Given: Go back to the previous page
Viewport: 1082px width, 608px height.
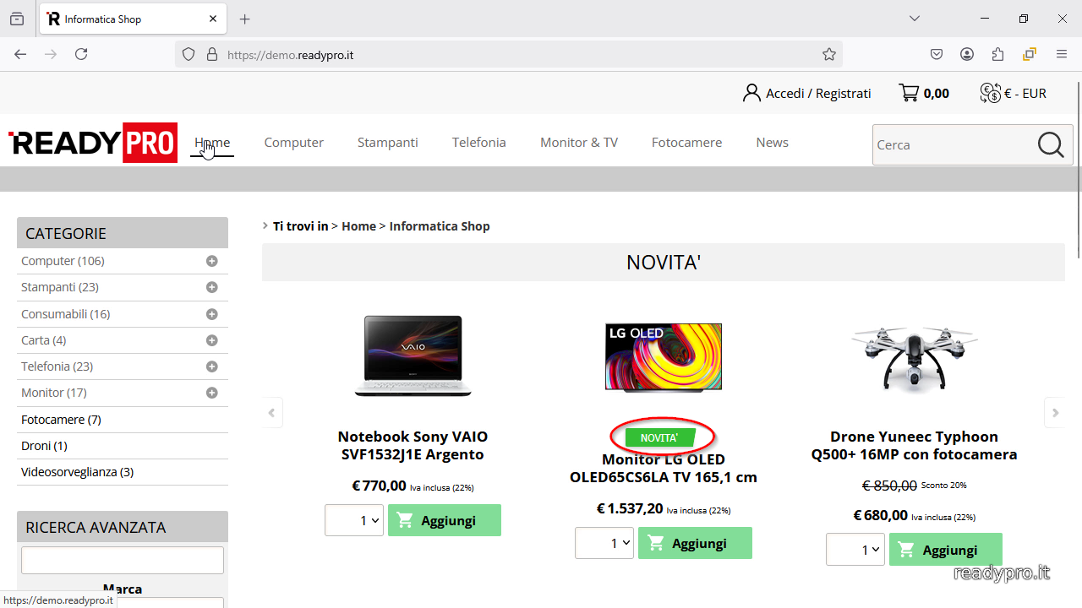Looking at the screenshot, I should [x=20, y=54].
